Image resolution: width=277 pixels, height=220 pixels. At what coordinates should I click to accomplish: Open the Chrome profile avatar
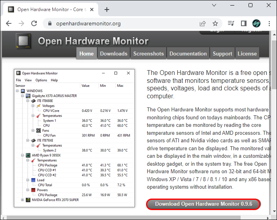[256, 23]
